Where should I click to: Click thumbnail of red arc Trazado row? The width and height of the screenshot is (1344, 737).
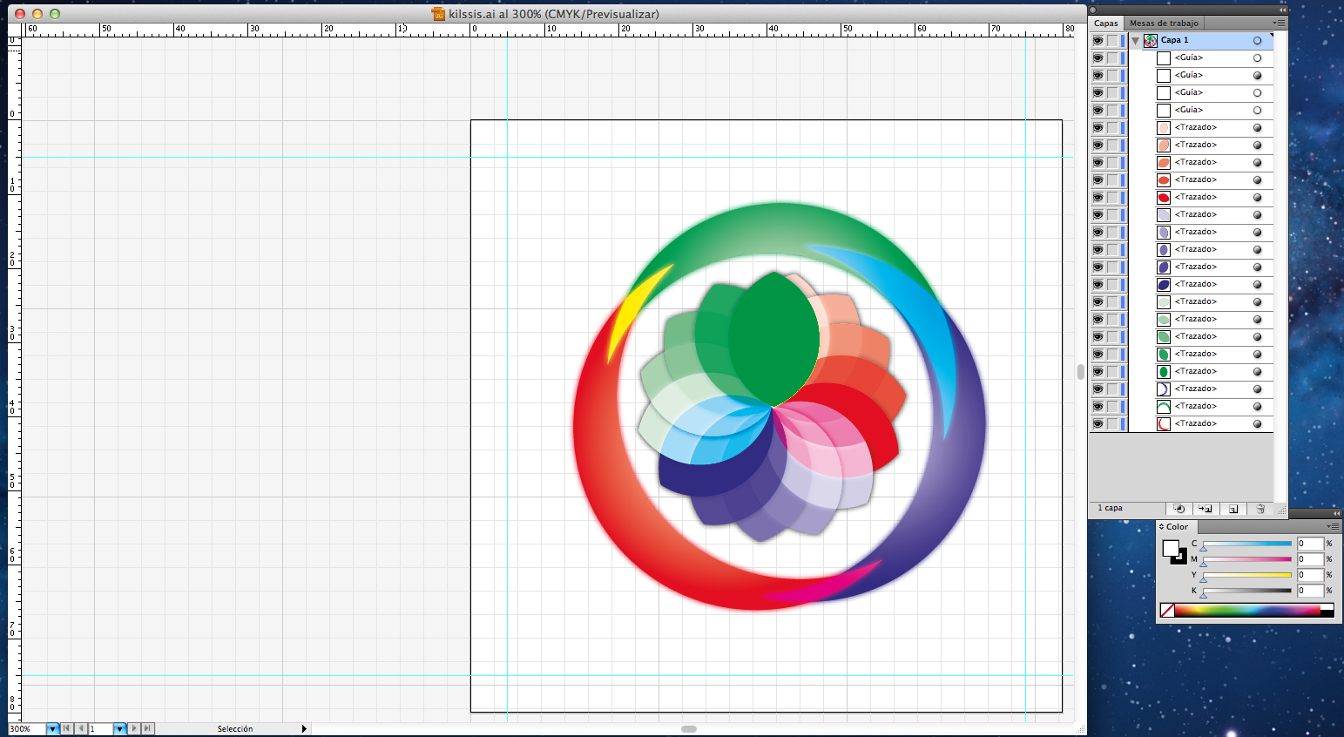pyautogui.click(x=1164, y=423)
